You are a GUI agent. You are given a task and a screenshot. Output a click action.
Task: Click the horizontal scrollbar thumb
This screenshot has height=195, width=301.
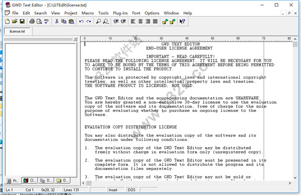click(89, 183)
